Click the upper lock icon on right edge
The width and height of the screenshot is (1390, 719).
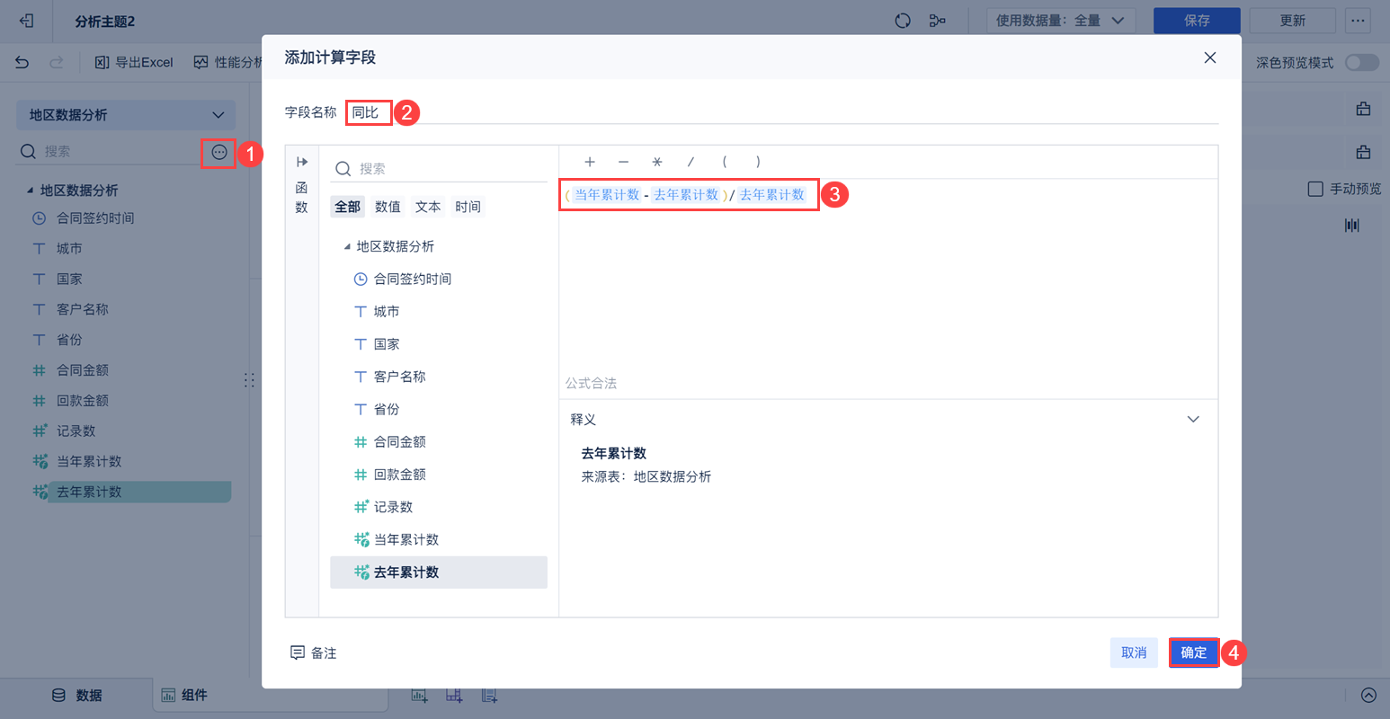[x=1363, y=109]
